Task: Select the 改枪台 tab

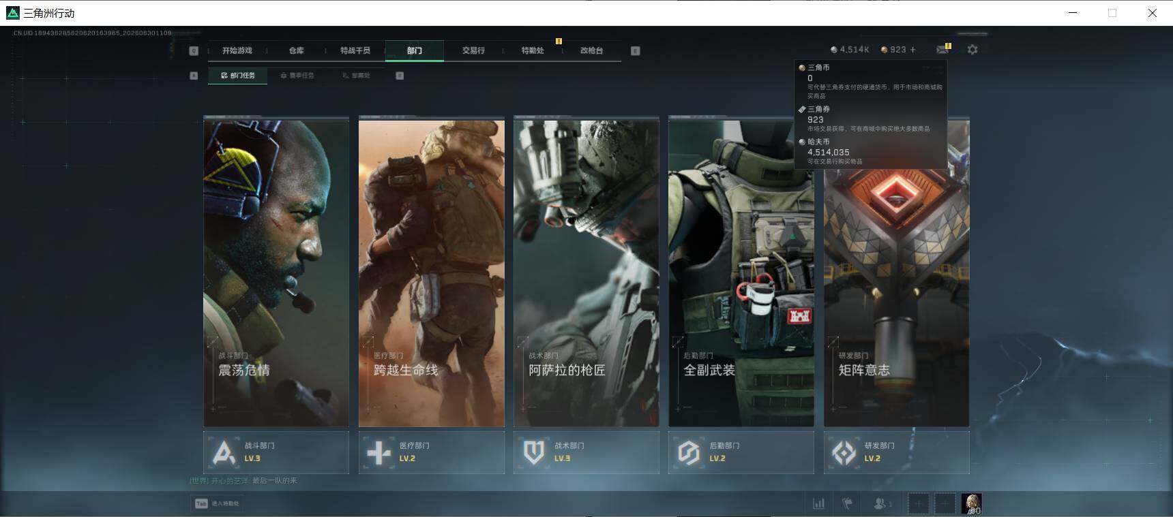Action: click(591, 50)
